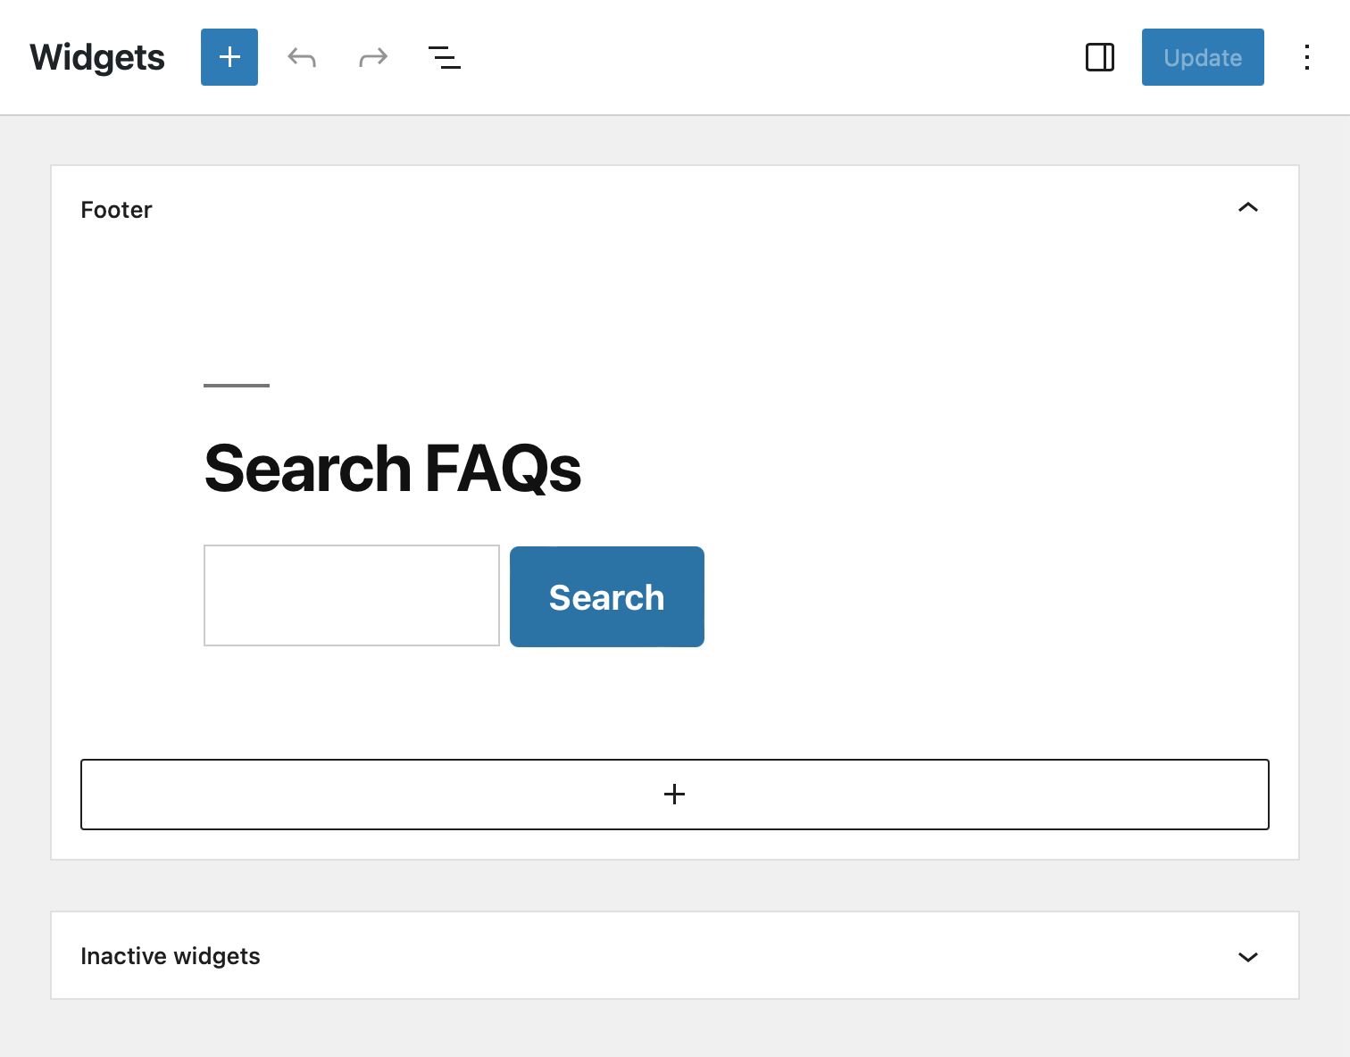Click inside the search text field
This screenshot has height=1057, width=1350.
coord(352,595)
